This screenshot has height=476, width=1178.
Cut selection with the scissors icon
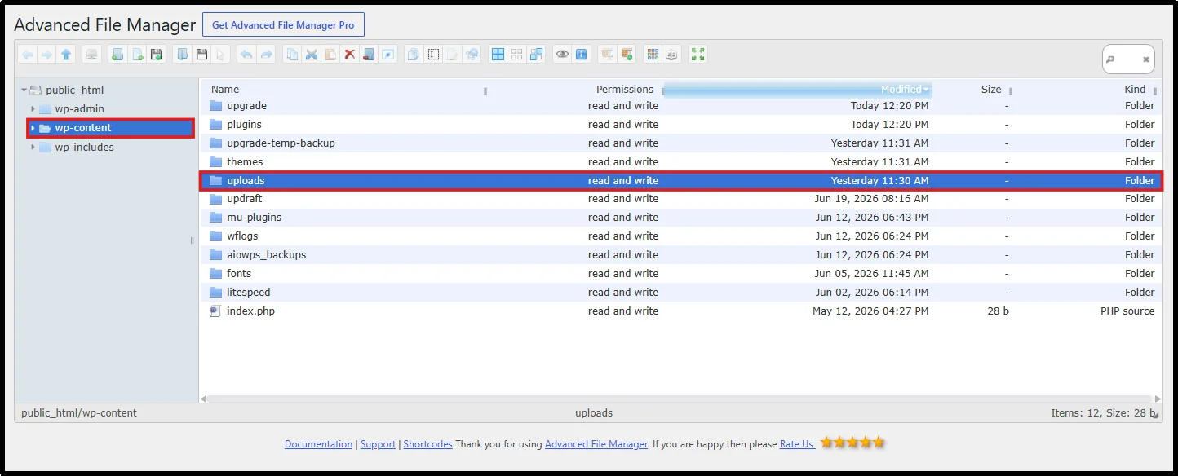tap(312, 55)
